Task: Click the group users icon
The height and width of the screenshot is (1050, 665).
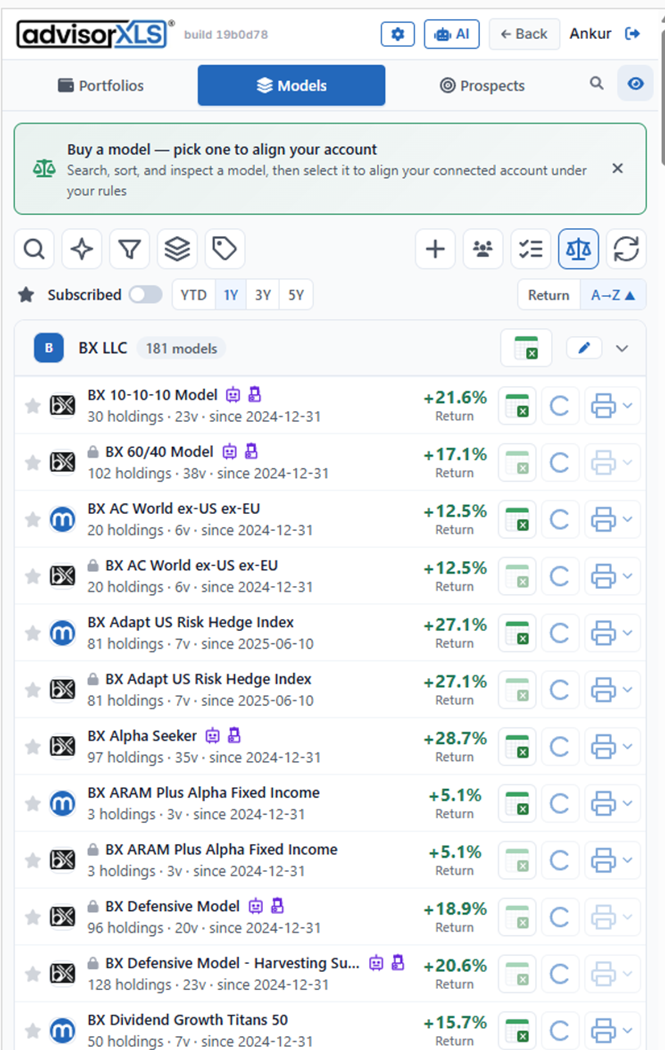Action: click(x=483, y=249)
